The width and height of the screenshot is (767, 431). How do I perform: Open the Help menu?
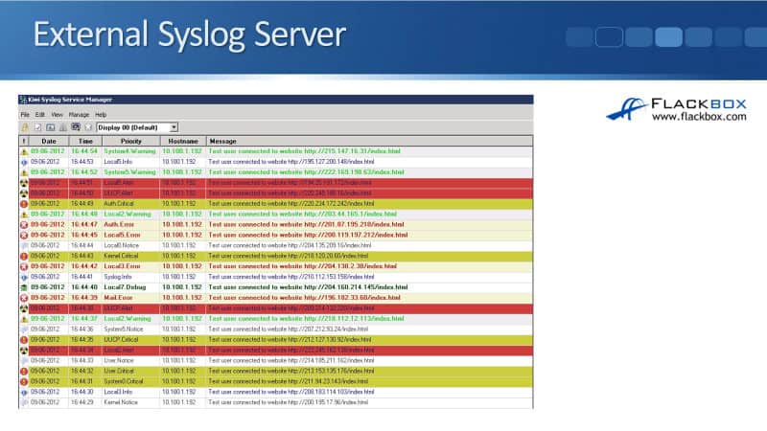[101, 114]
